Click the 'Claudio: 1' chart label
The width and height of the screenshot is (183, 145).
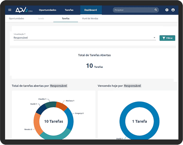coord(42,99)
